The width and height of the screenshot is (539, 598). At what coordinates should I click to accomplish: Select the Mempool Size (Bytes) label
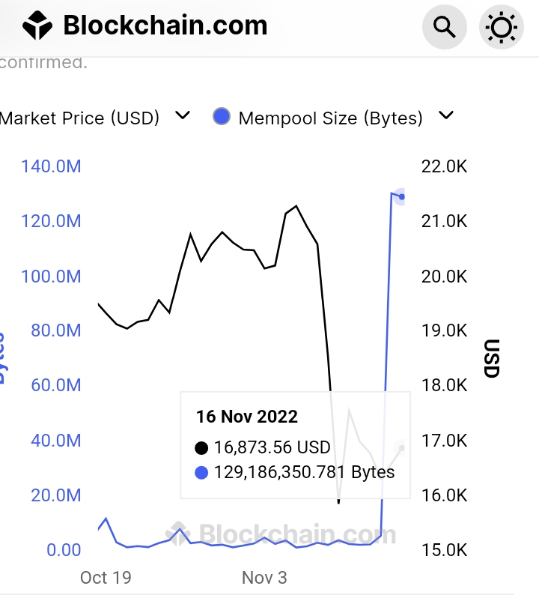tap(330, 118)
